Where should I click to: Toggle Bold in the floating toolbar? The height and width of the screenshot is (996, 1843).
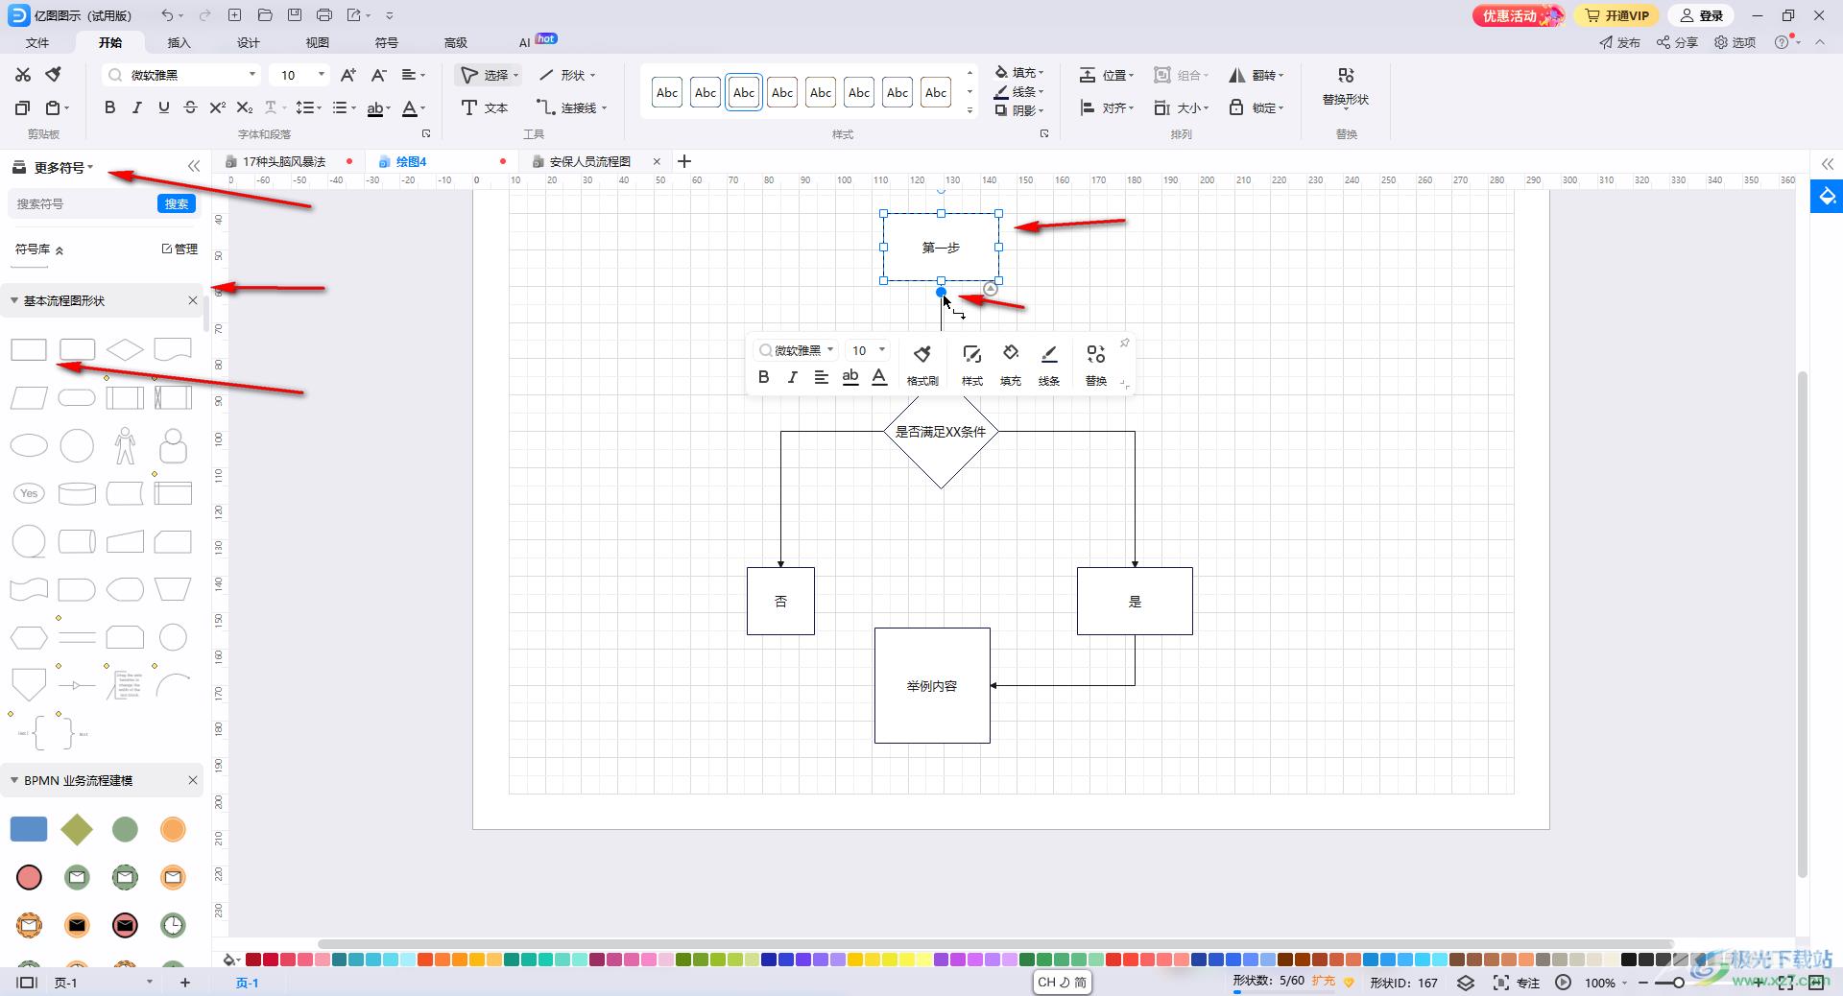coord(763,377)
